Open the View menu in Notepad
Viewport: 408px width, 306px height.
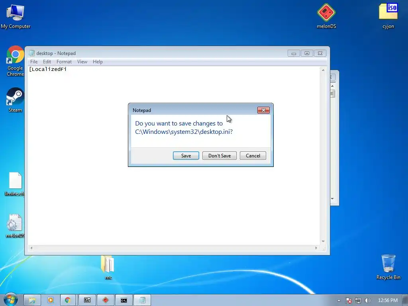82,62
